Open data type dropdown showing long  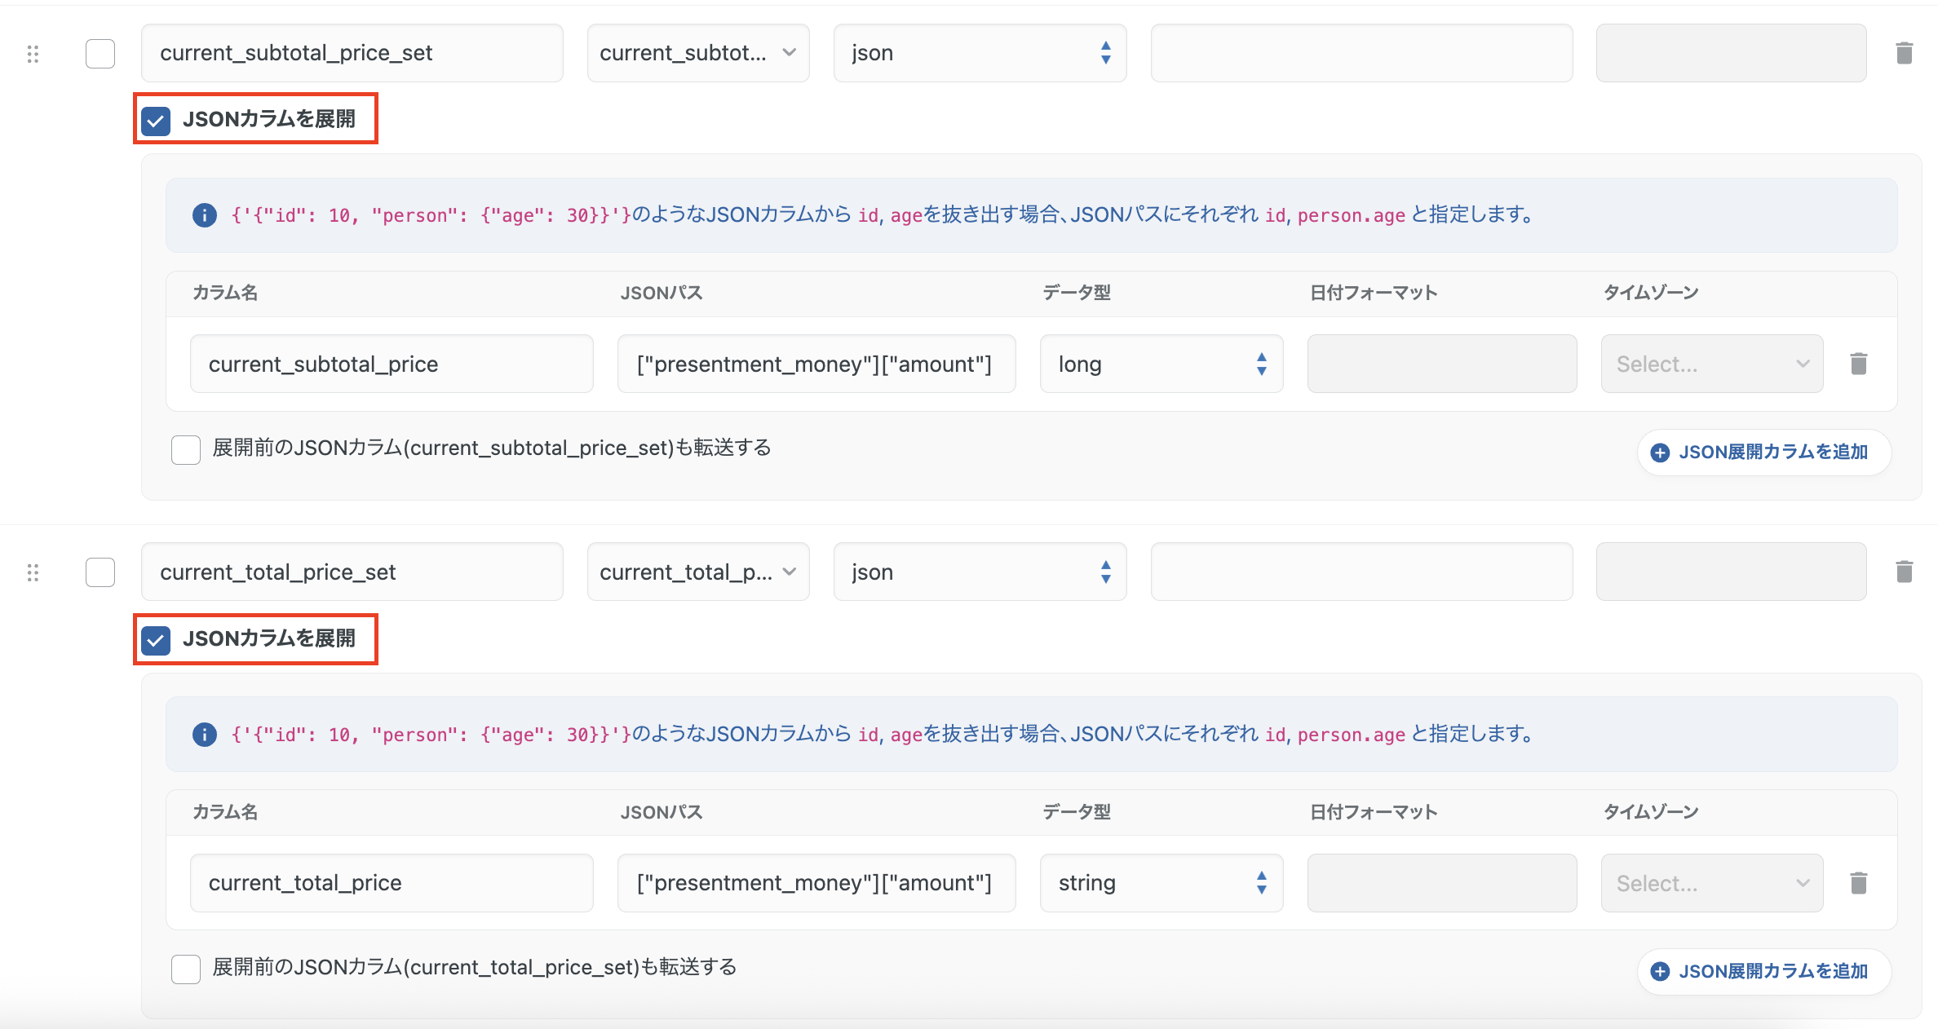[x=1160, y=364]
